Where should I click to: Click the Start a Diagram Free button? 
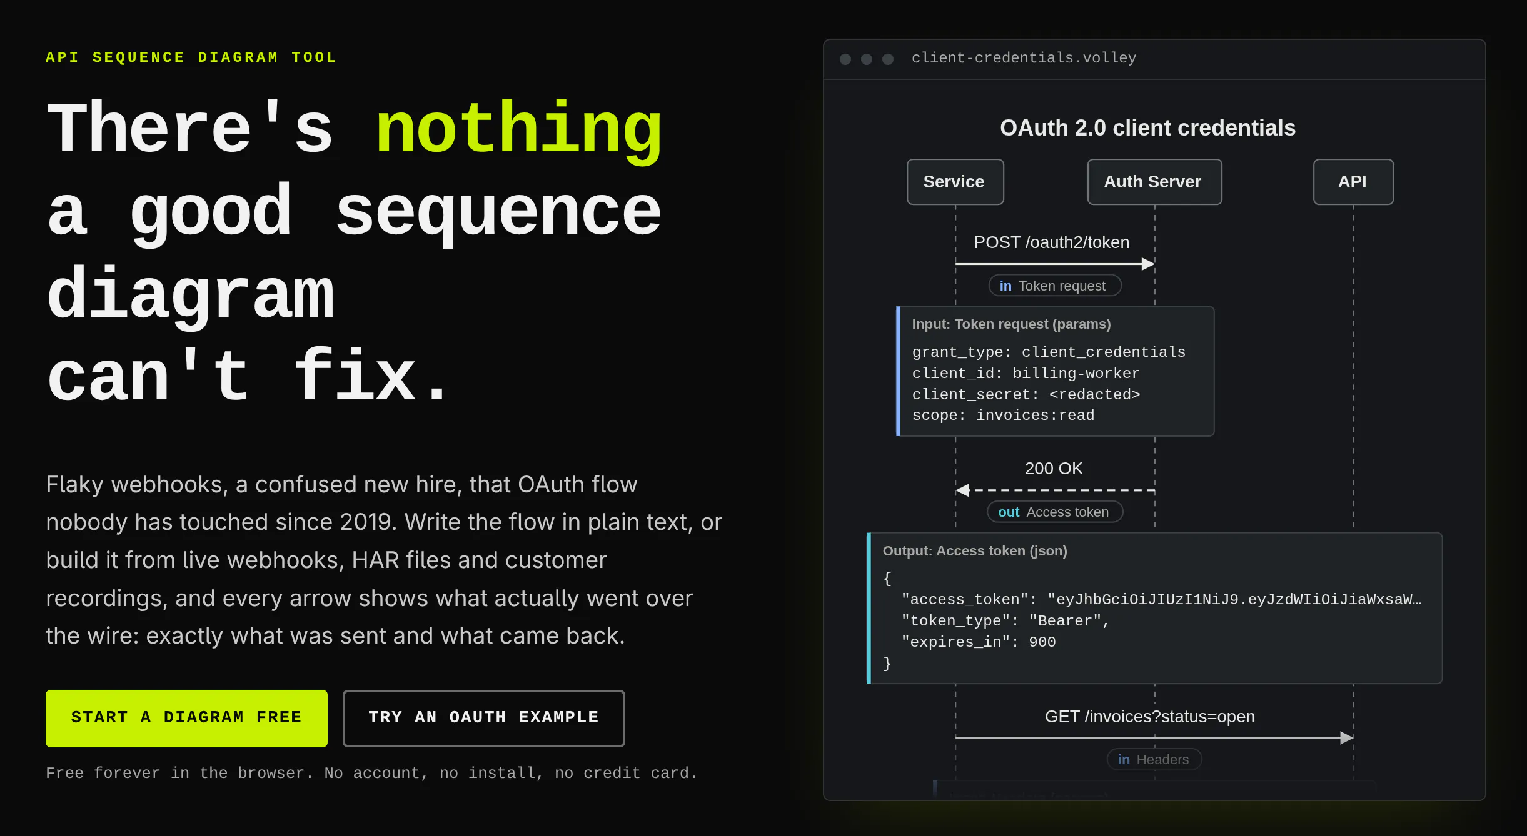point(186,718)
